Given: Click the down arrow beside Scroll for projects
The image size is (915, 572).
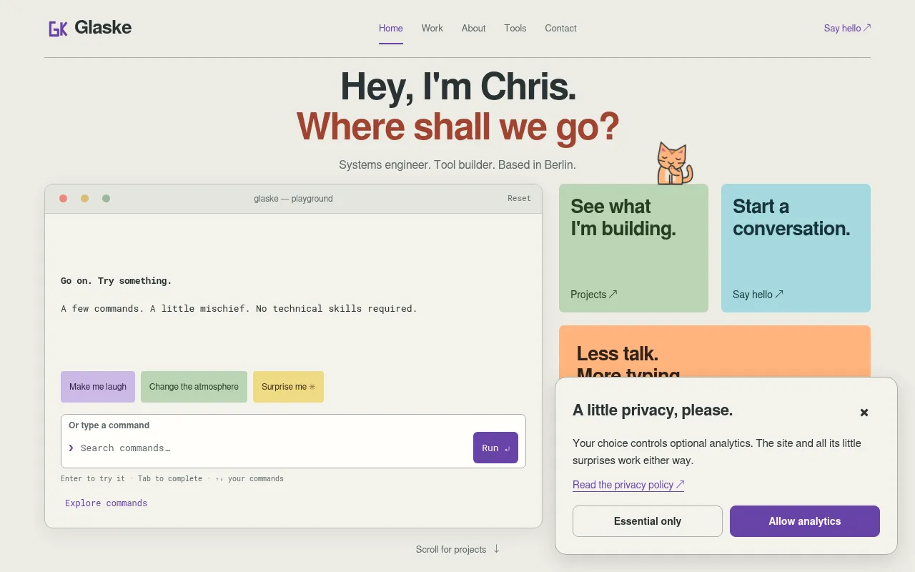Looking at the screenshot, I should pos(496,549).
